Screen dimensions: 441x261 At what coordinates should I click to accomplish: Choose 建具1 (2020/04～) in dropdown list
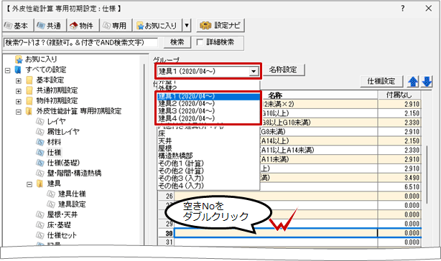coord(208,96)
